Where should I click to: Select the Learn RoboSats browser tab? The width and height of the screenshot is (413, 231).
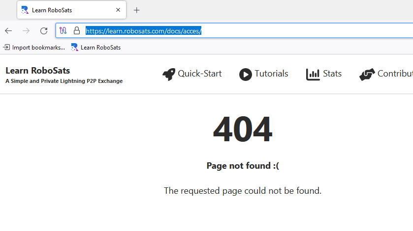click(x=71, y=10)
